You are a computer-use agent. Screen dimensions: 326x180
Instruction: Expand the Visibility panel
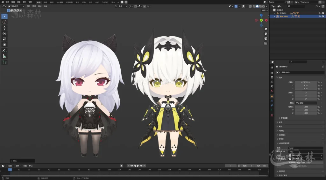281,139
